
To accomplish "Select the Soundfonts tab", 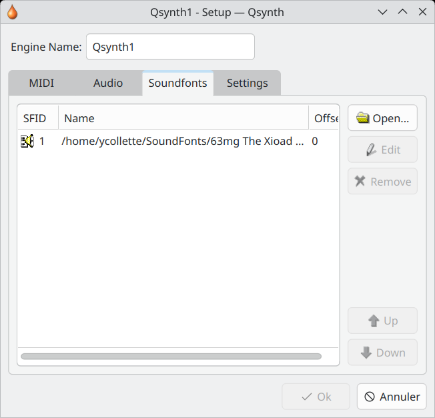I will coord(178,83).
